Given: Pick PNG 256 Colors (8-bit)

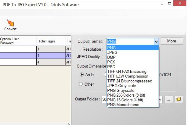Looking at the screenshot, I should (x=133, y=95).
